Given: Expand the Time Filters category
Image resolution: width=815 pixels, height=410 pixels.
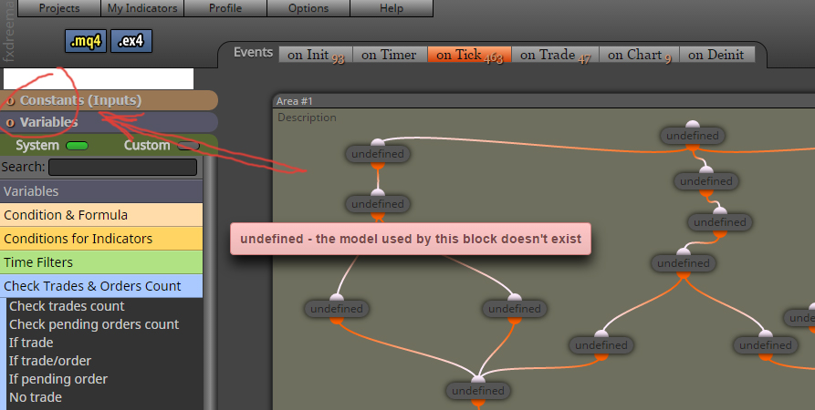Looking at the screenshot, I should 101,262.
